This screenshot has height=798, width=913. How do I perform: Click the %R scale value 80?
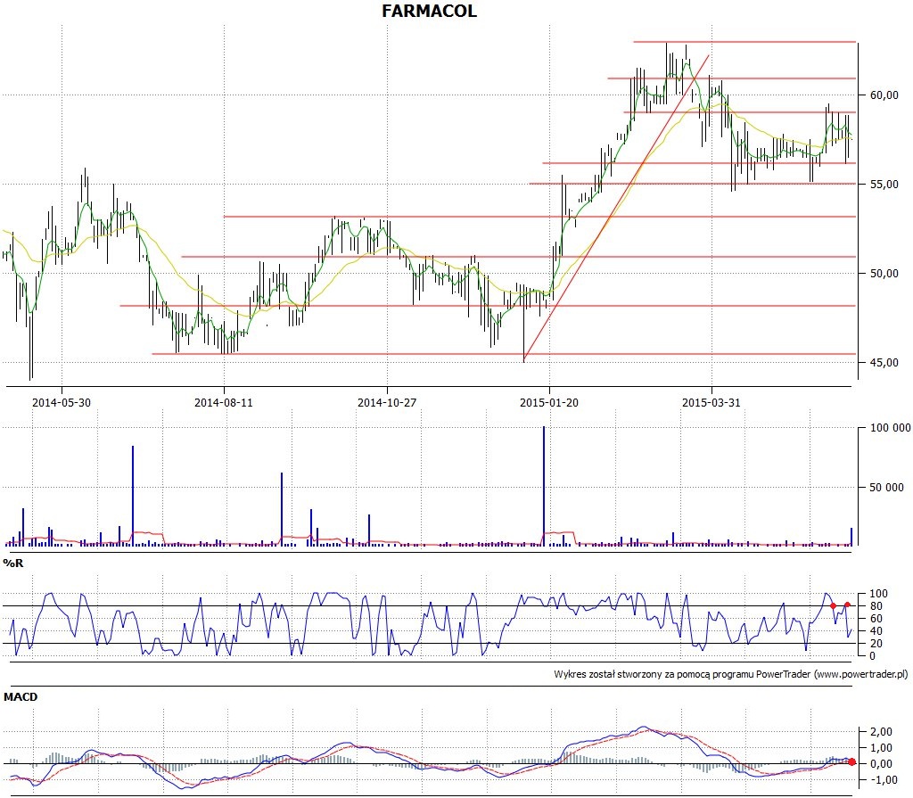tap(878, 606)
